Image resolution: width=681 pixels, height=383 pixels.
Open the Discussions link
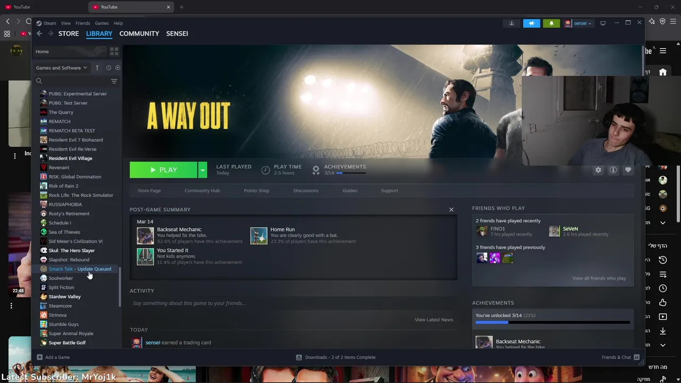[x=306, y=190]
